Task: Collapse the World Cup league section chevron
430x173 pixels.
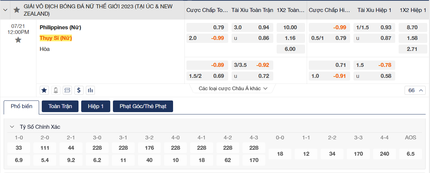Action: [5, 10]
